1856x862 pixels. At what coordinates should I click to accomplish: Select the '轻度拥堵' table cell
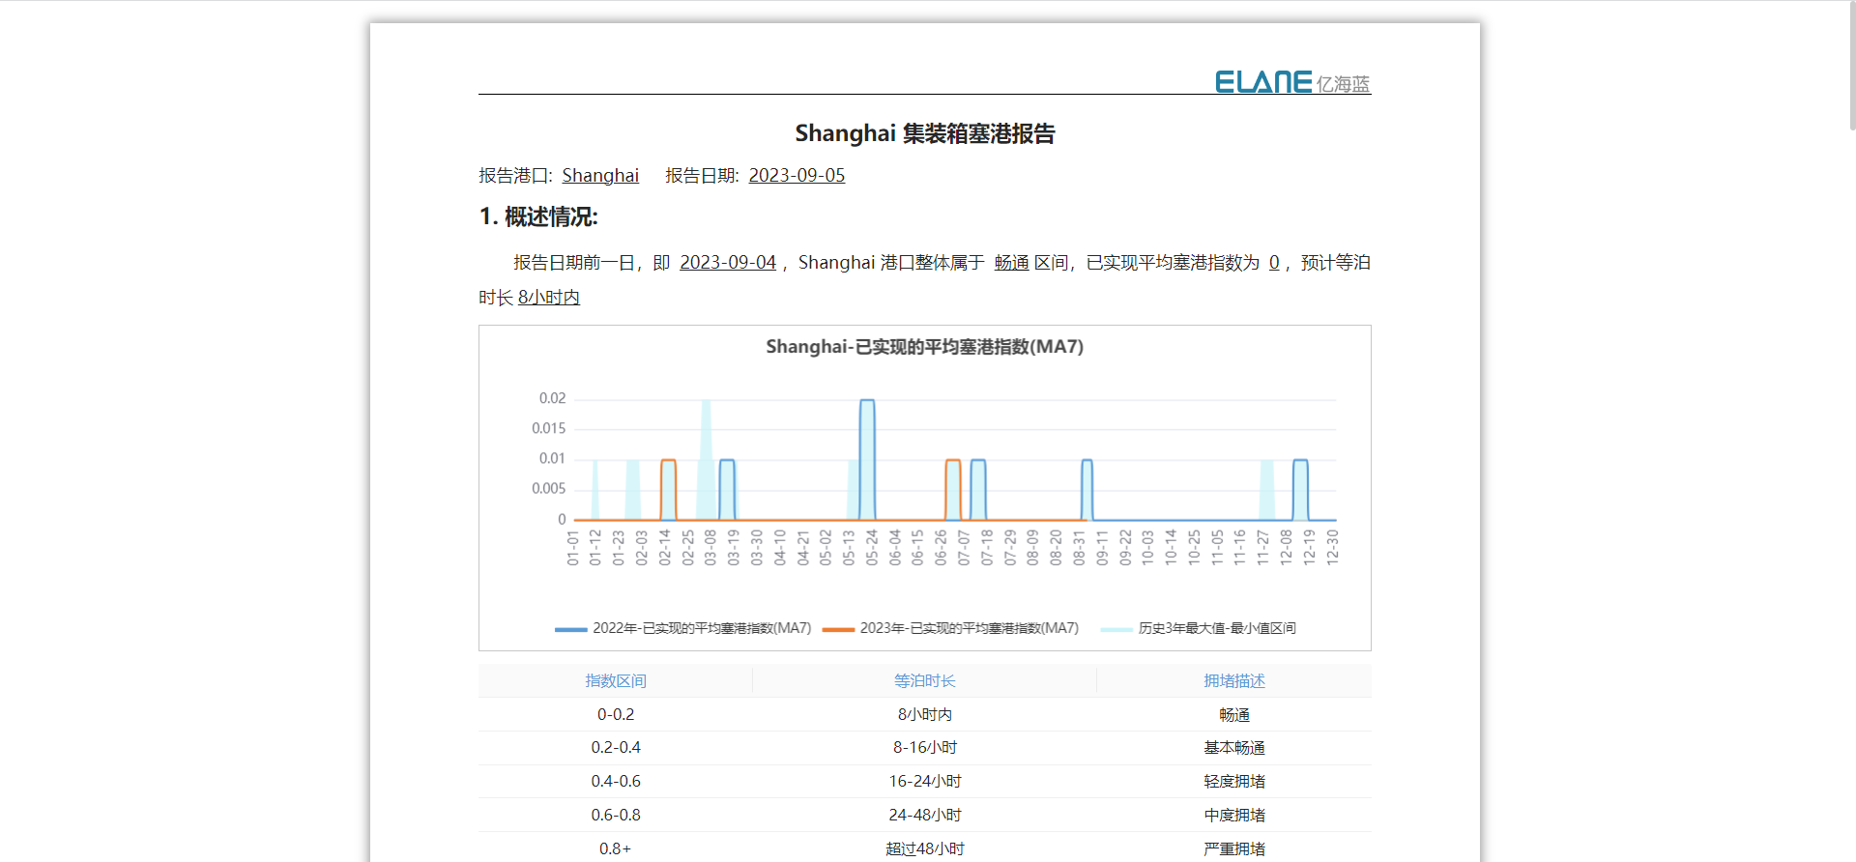click(x=1234, y=781)
